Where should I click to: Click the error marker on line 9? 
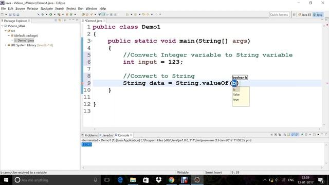[82, 83]
